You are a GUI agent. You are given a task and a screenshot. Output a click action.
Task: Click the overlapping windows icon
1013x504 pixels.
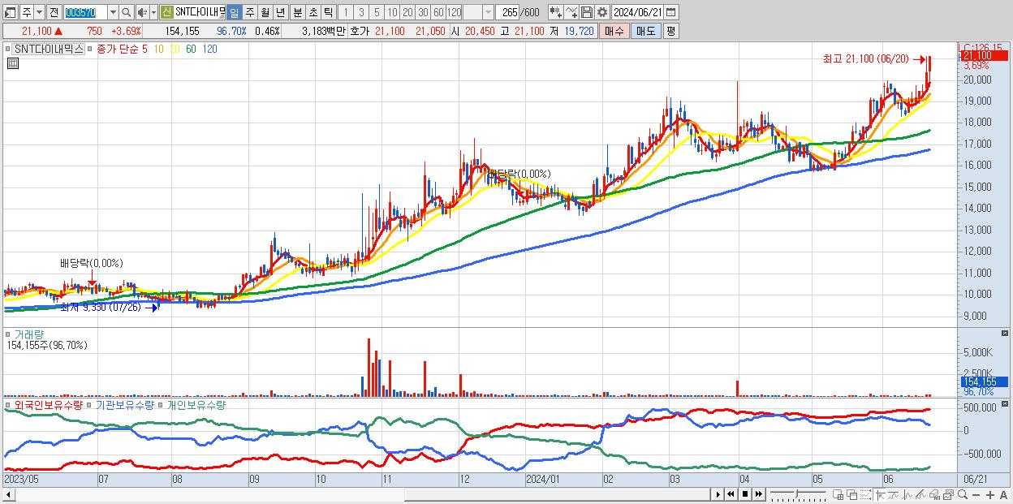pyautogui.click(x=852, y=494)
